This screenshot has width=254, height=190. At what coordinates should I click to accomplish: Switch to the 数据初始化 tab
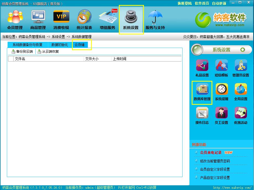[60, 45]
